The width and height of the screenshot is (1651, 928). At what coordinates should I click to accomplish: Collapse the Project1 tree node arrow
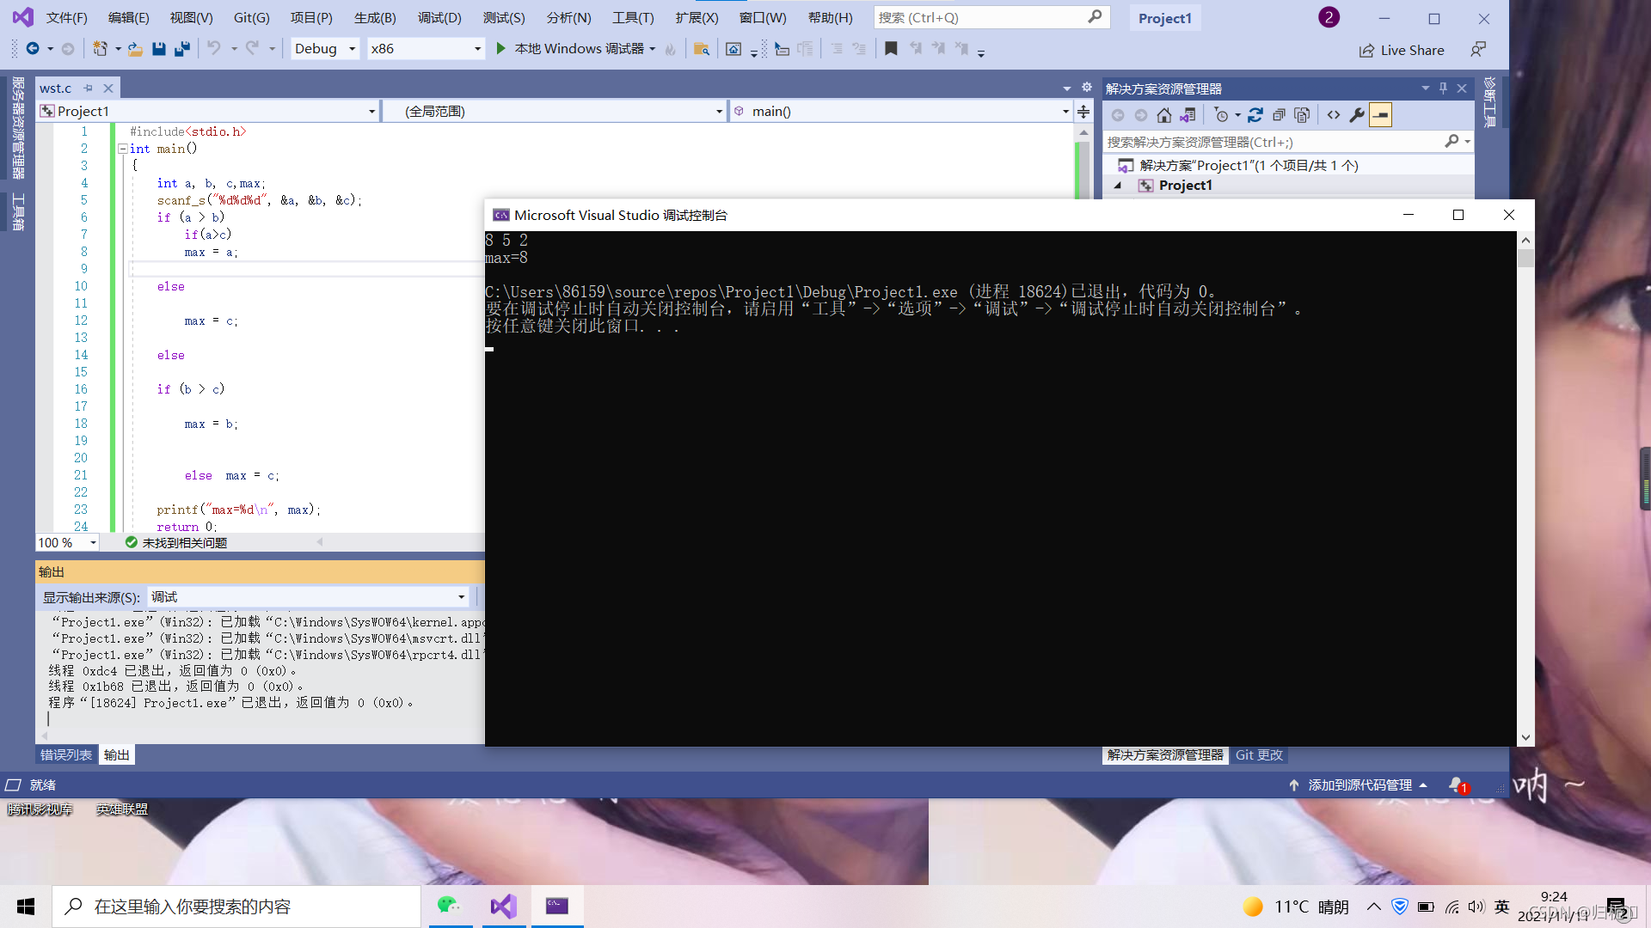(1118, 186)
